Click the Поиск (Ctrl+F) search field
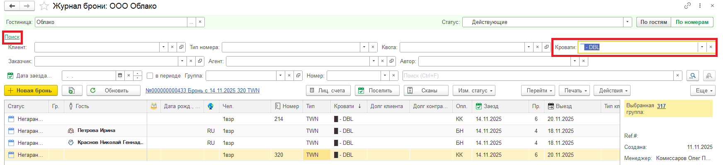 tap(538, 76)
